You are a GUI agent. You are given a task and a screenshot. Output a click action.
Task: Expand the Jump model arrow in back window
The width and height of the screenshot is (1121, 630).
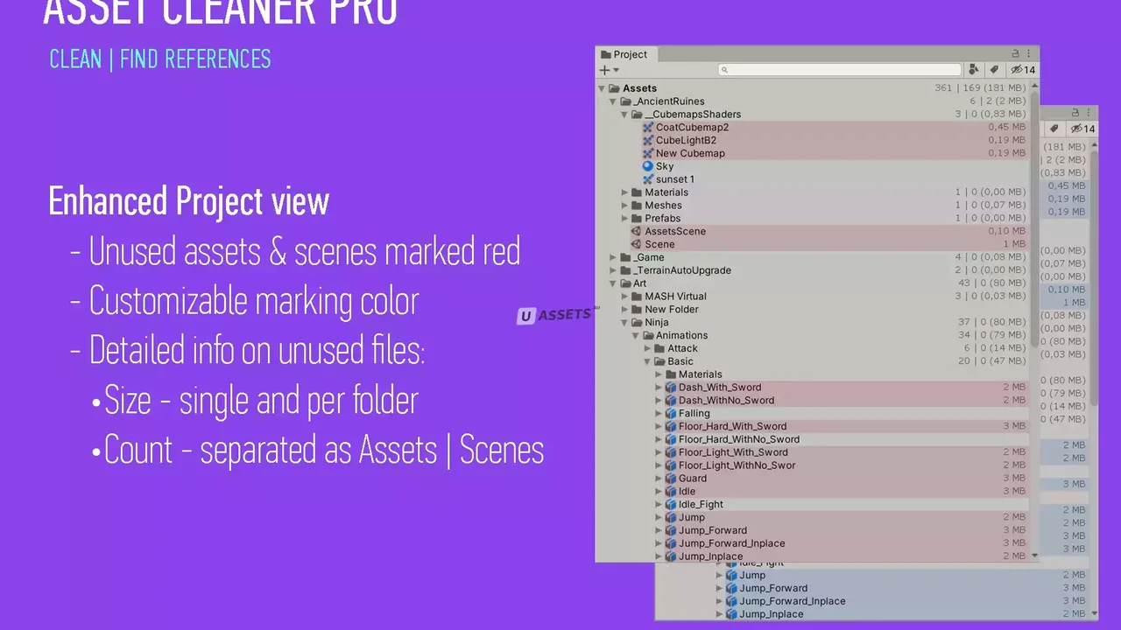pos(719,575)
